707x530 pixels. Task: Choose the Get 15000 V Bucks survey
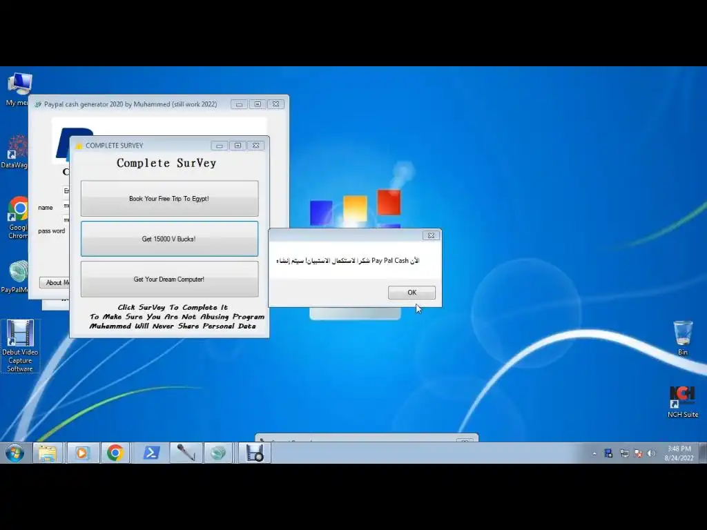170,239
